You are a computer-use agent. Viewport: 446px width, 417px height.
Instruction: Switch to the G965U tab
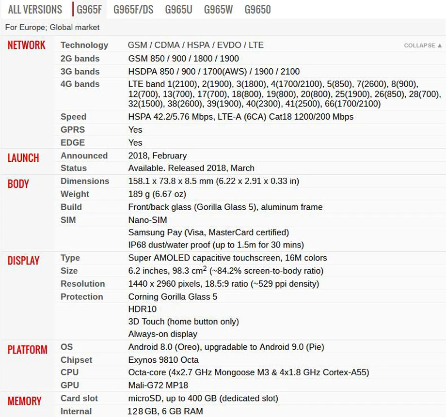coord(178,10)
